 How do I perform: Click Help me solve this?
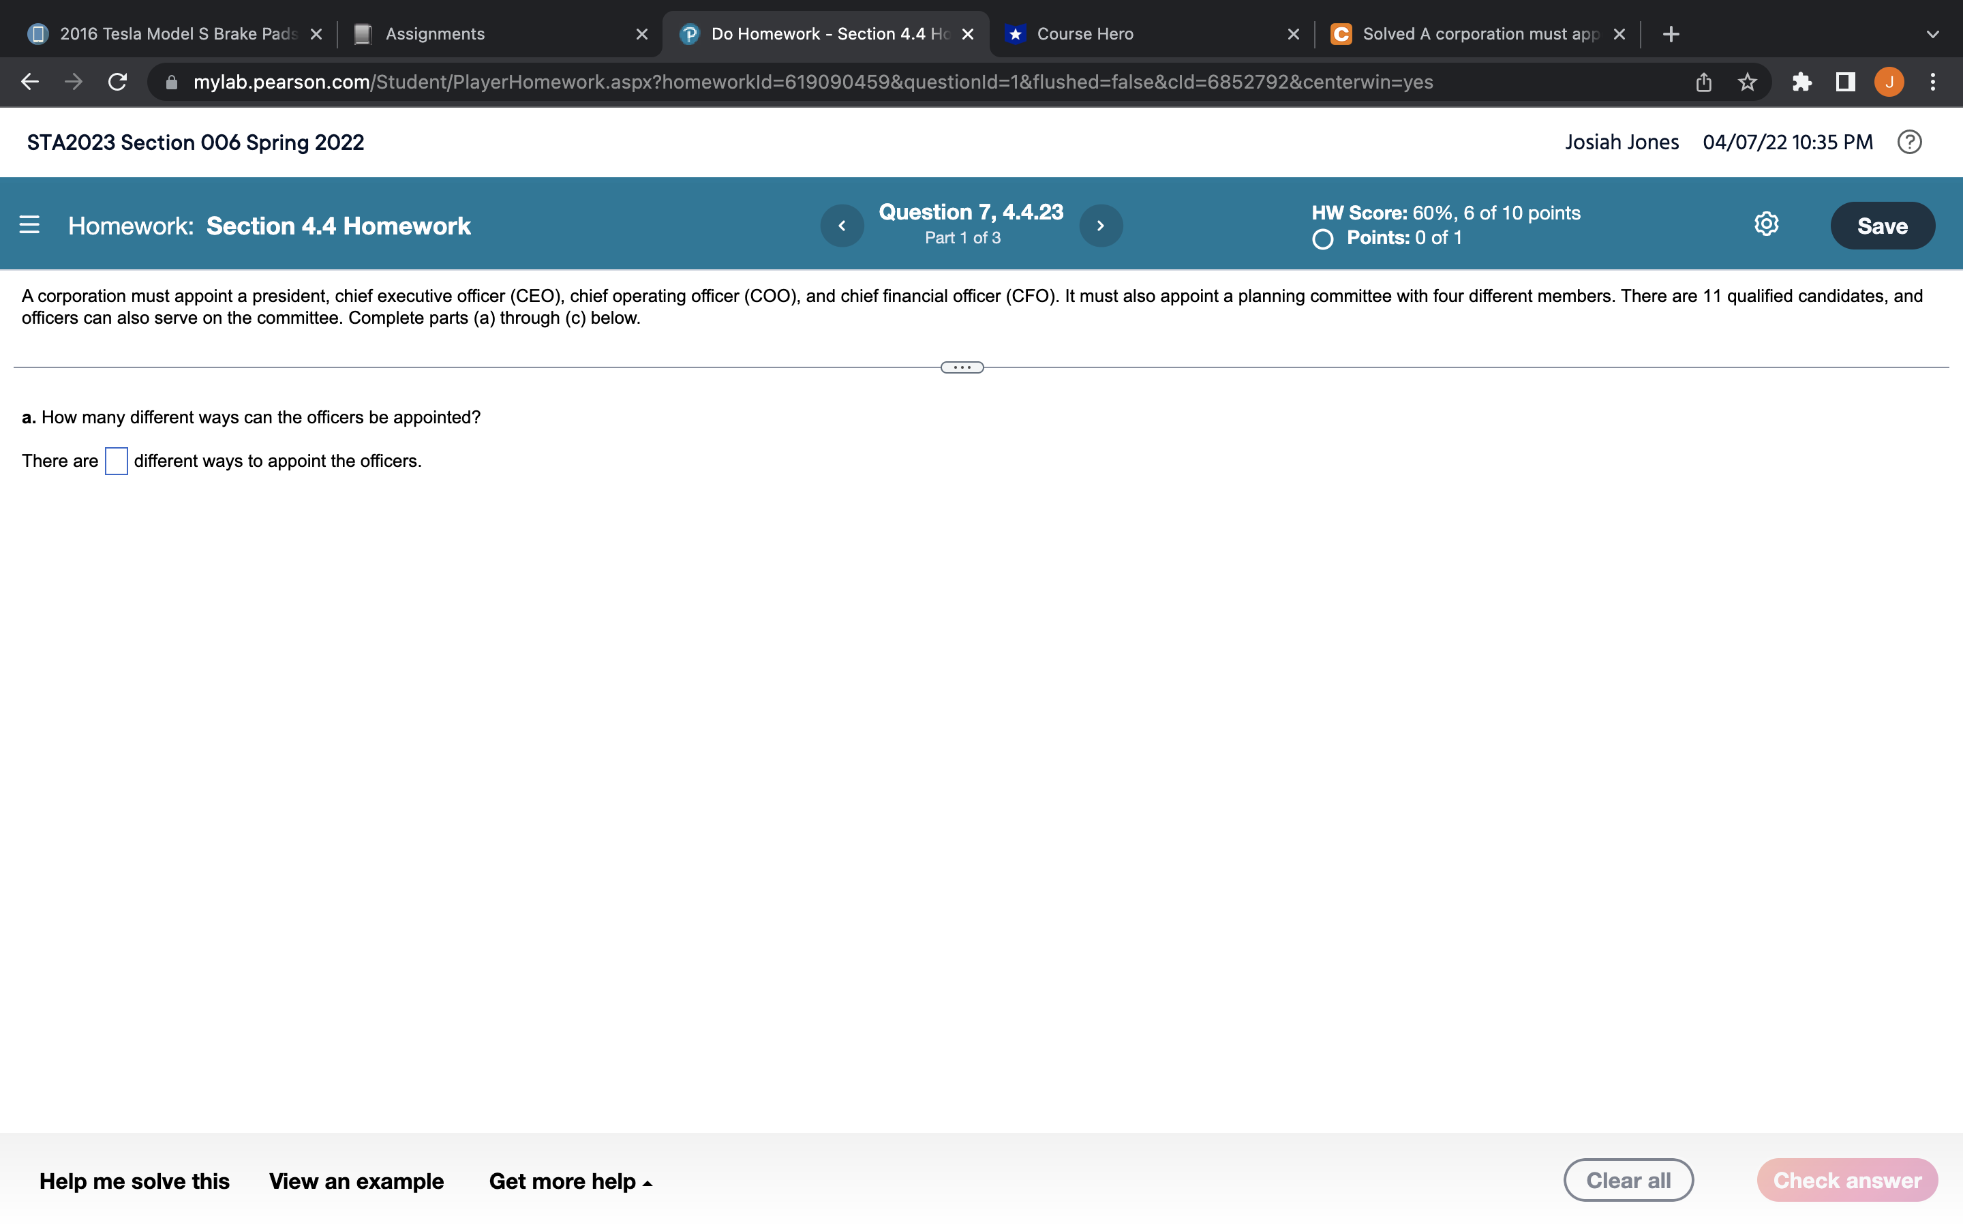tap(135, 1181)
